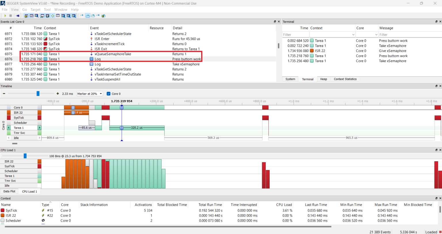
Task: Select the ISR 22 Give xSemaphore terminal row
Action: [362, 51]
